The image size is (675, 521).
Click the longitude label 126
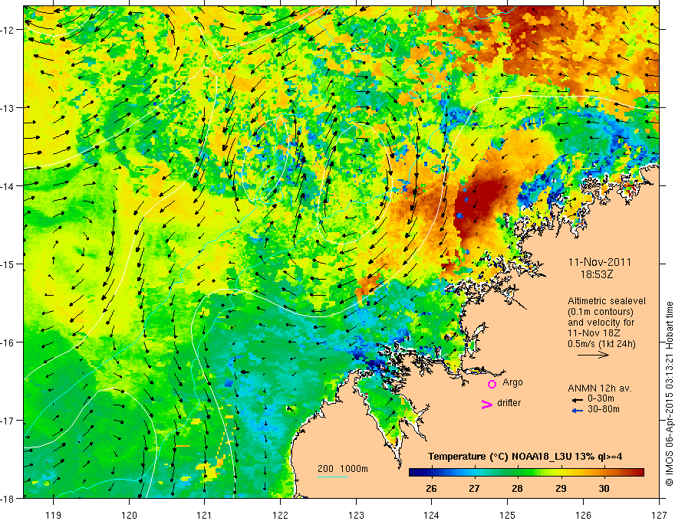tap(583, 516)
